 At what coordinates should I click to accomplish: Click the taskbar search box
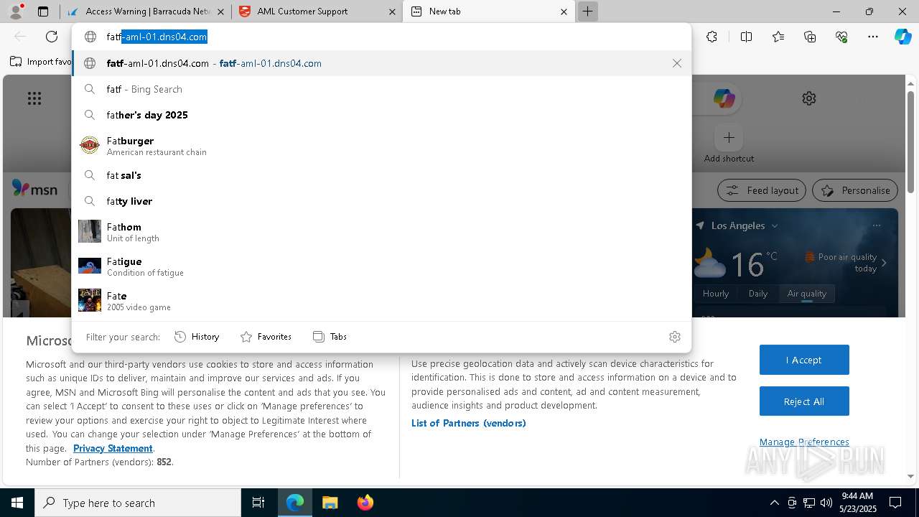tap(138, 503)
